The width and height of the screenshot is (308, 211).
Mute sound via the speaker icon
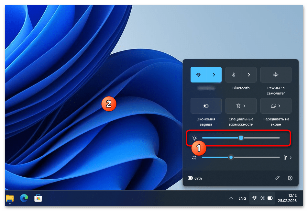194,158
